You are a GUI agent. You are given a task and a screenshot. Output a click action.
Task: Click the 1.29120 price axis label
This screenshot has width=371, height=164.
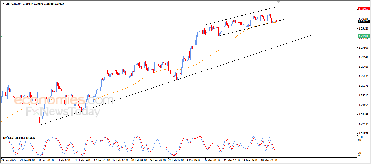coord(363,29)
